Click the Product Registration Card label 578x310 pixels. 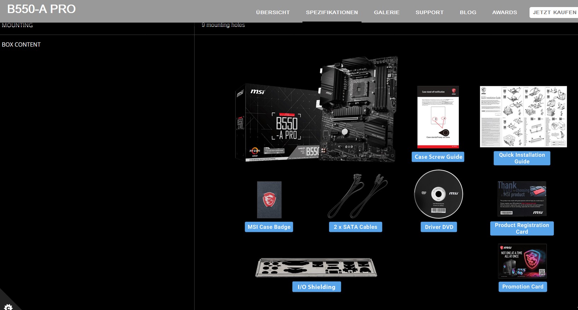coord(522,228)
